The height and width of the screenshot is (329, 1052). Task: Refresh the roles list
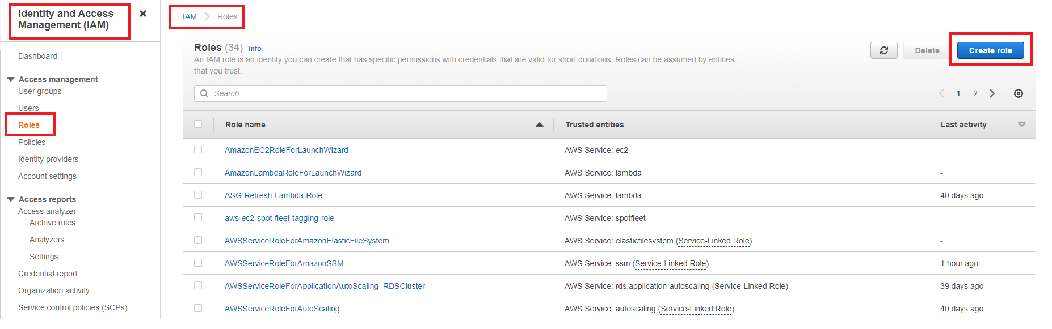tap(883, 50)
